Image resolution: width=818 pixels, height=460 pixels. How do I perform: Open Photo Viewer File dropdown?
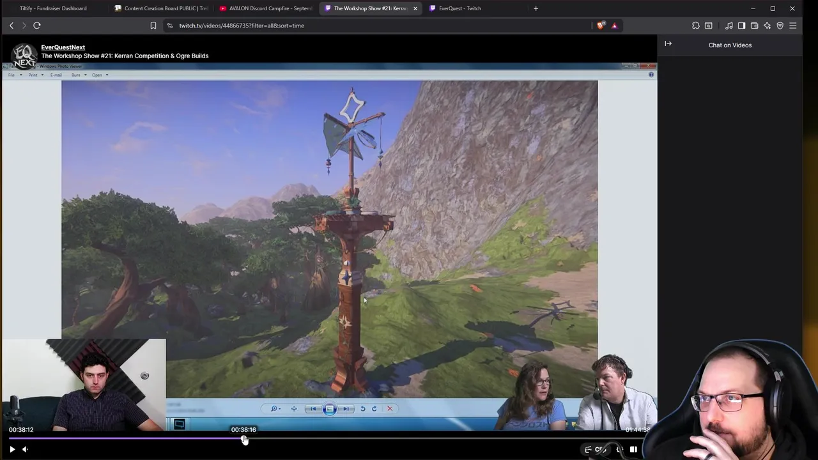pos(15,75)
